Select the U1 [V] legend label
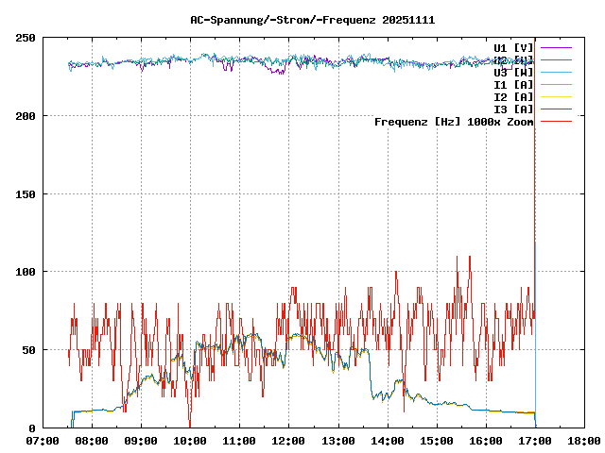605x453 pixels. (513, 47)
